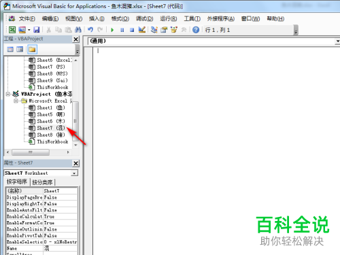Select Sheet6 (木) in project tree
Image resolution: width=340 pixels, height=255 pixels.
(x=47, y=121)
